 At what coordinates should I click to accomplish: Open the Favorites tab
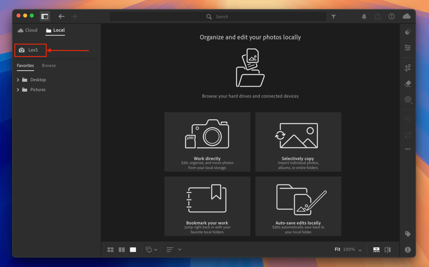coord(25,66)
